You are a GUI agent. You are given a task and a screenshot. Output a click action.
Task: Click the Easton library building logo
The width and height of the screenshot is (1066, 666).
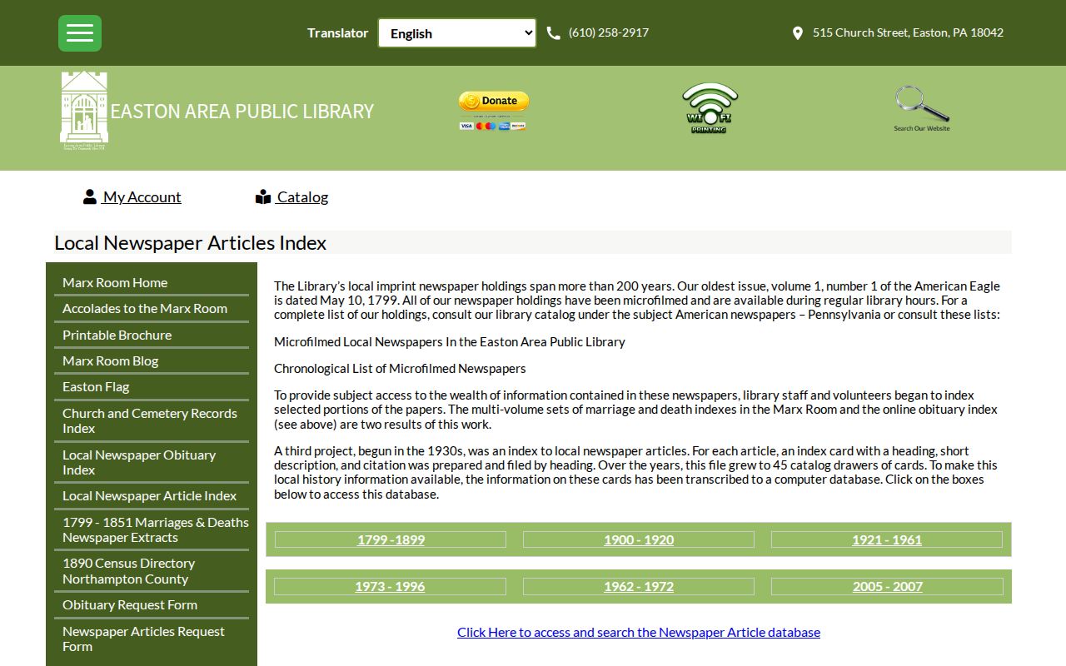(x=84, y=110)
